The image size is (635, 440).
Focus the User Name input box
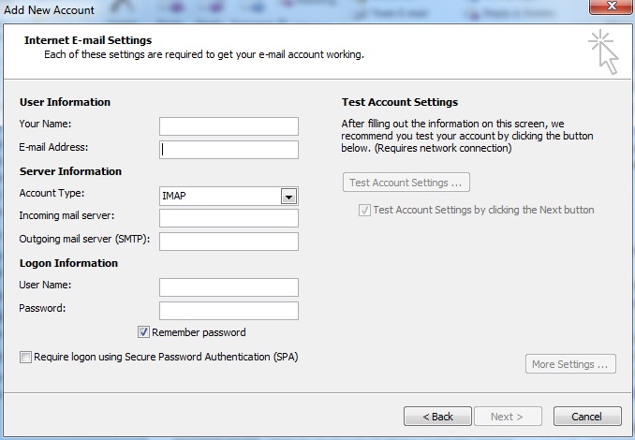[x=229, y=287]
